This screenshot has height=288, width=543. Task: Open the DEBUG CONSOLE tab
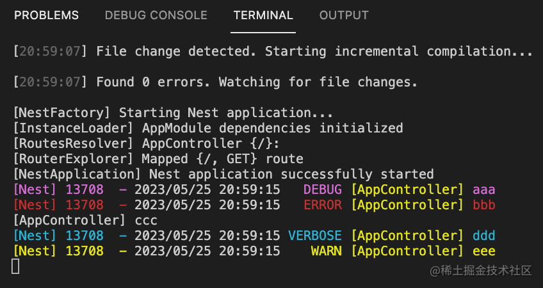(156, 15)
